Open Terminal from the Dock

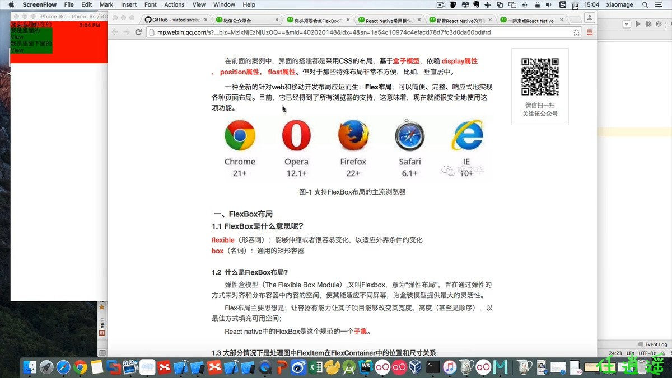pos(432,367)
